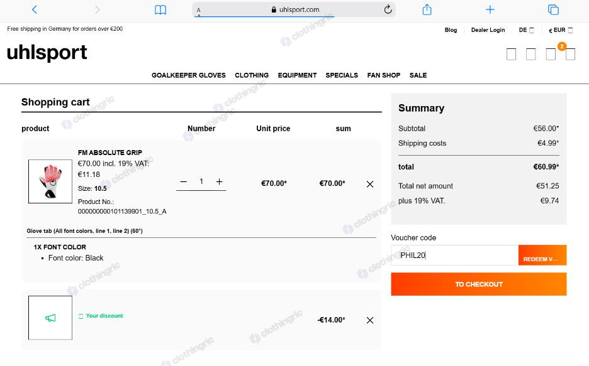The height and width of the screenshot is (366, 589).
Task: Redeem the voucher with the orange button
Action: (542, 255)
